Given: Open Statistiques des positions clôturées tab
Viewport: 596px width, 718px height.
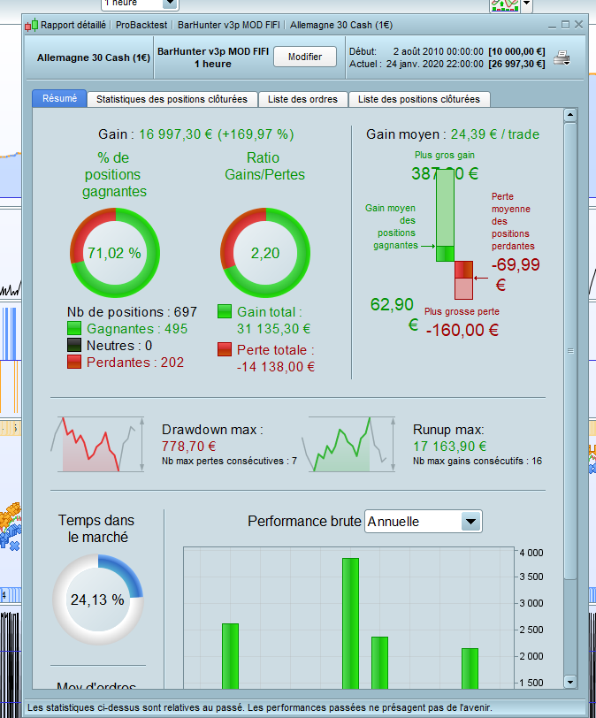Looking at the screenshot, I should coord(172,99).
